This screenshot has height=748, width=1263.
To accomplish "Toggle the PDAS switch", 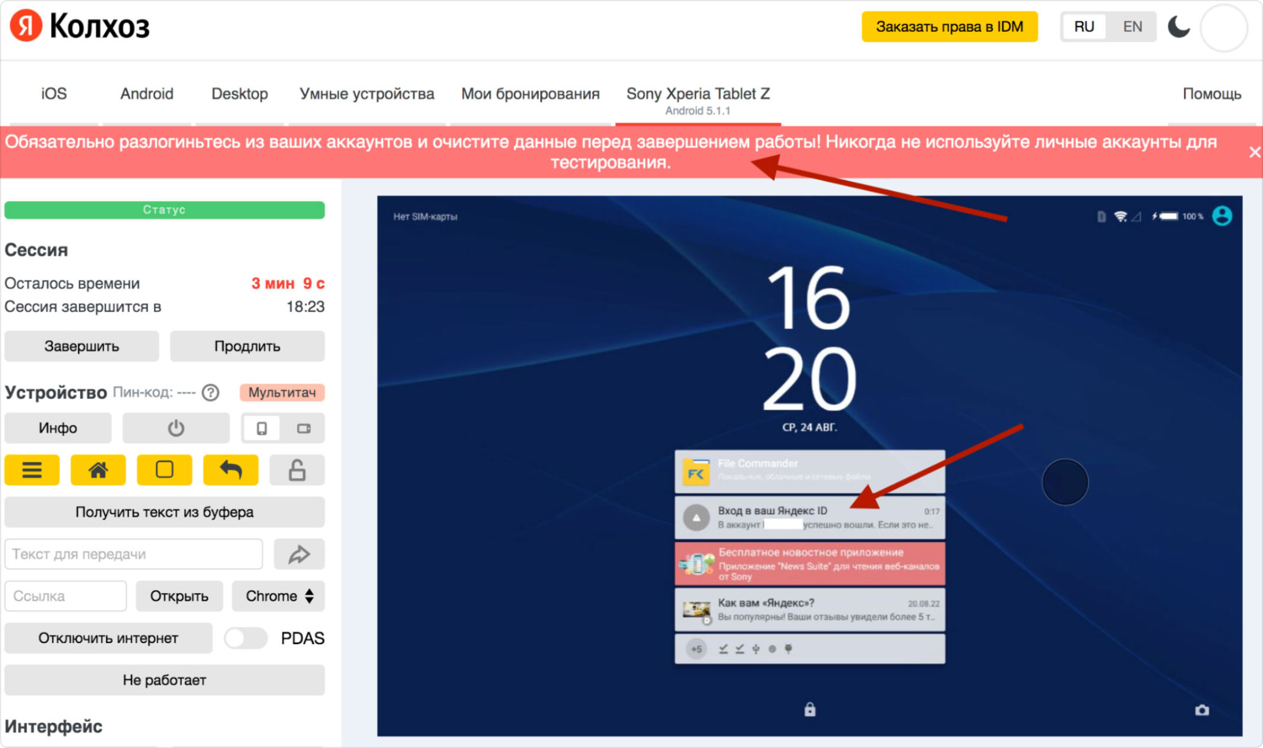I will coord(246,638).
